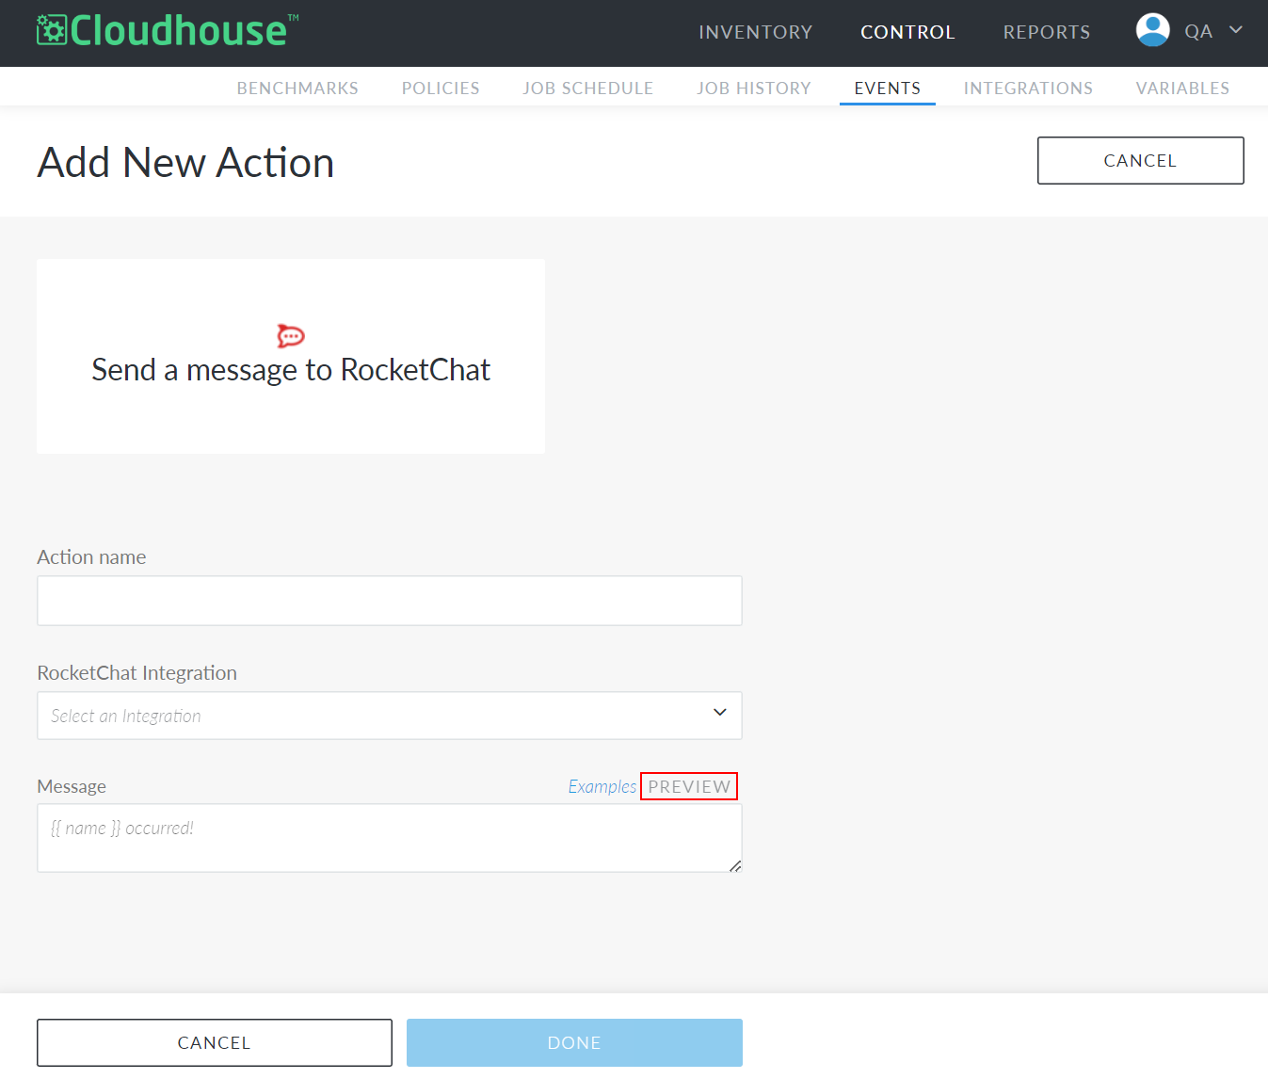Open the RocketChat Integration dropdown

[x=390, y=716]
